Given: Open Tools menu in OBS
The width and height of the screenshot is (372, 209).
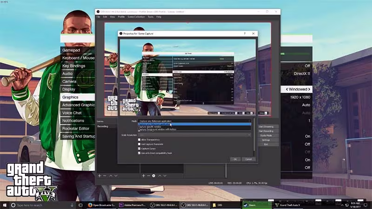Looking at the screenshot, I should point(150,17).
